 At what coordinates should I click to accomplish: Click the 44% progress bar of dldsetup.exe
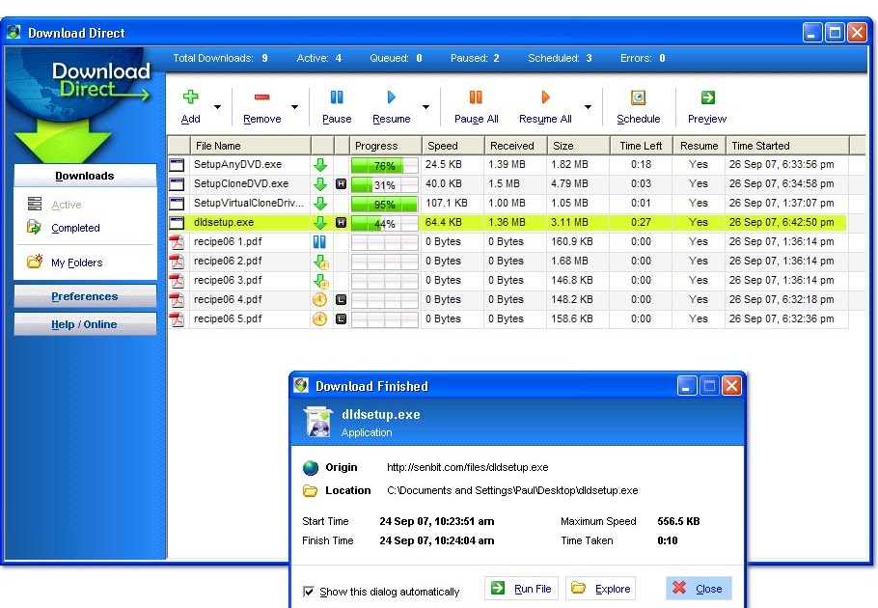[385, 223]
